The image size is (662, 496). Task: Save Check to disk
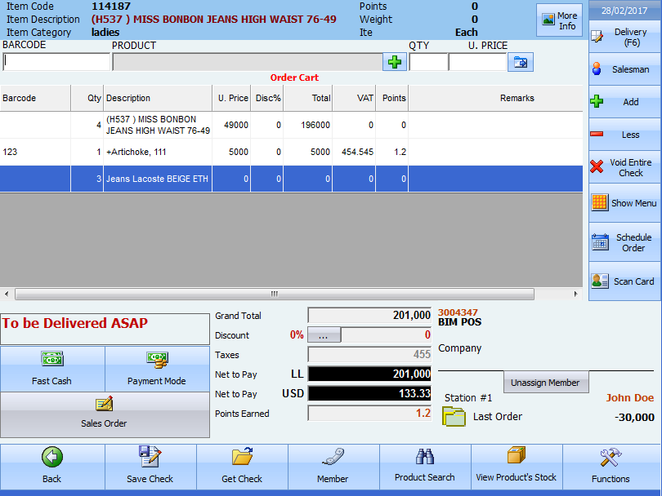pos(150,467)
